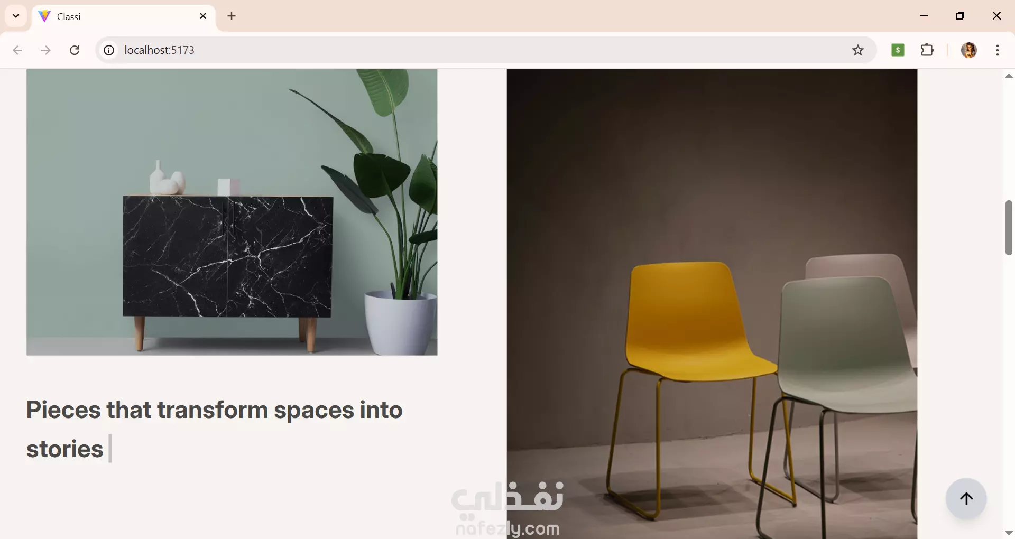Bookmark this page with the star icon

tap(857, 50)
